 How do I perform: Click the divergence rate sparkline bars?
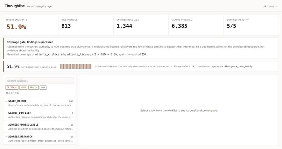tap(76, 67)
